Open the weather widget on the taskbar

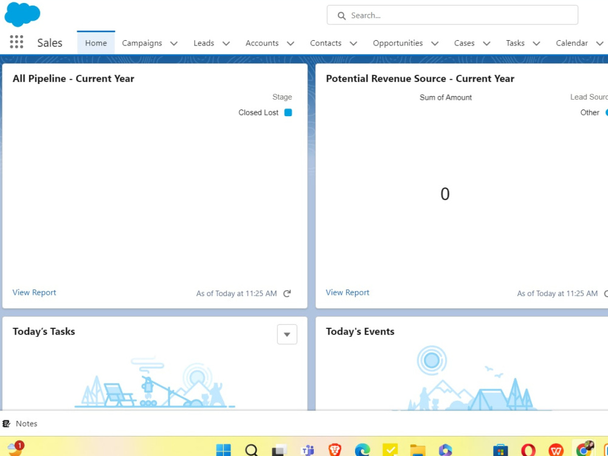(x=16, y=448)
